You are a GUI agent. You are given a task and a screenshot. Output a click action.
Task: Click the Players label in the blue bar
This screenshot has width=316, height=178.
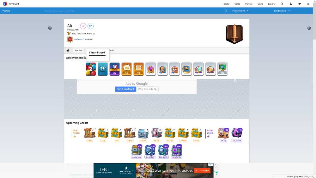[6, 11]
